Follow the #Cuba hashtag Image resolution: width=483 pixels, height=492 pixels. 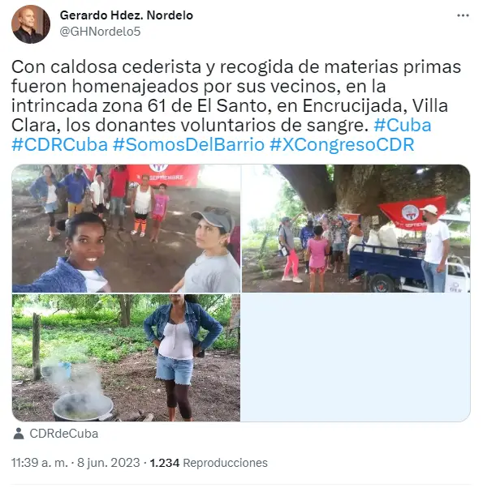403,125
